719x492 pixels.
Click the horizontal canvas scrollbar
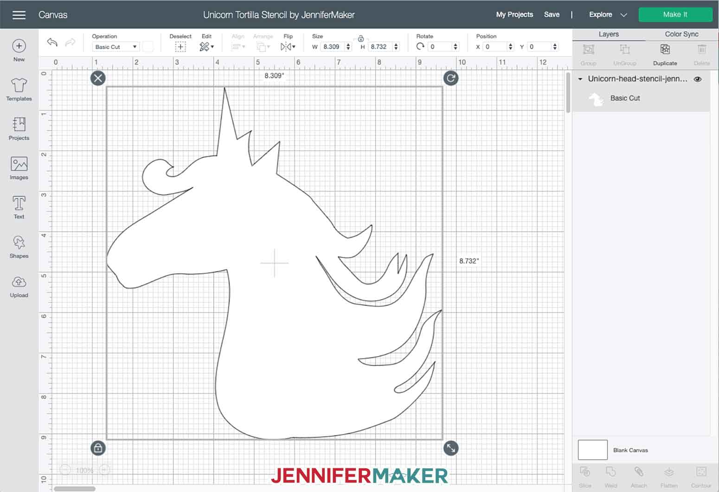[75, 489]
